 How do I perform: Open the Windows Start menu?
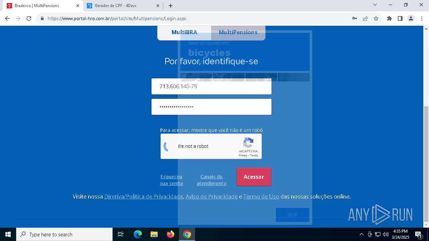pyautogui.click(x=8, y=234)
